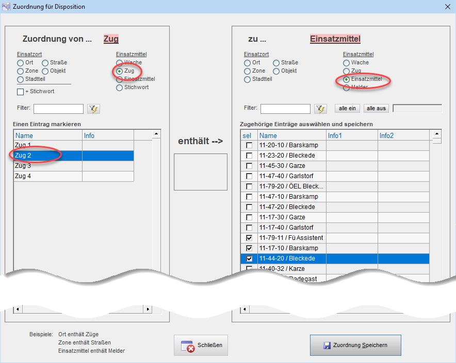Uncheck the 11-79-11 / Fü Assistent entry
This screenshot has height=363, width=456.
point(249,238)
